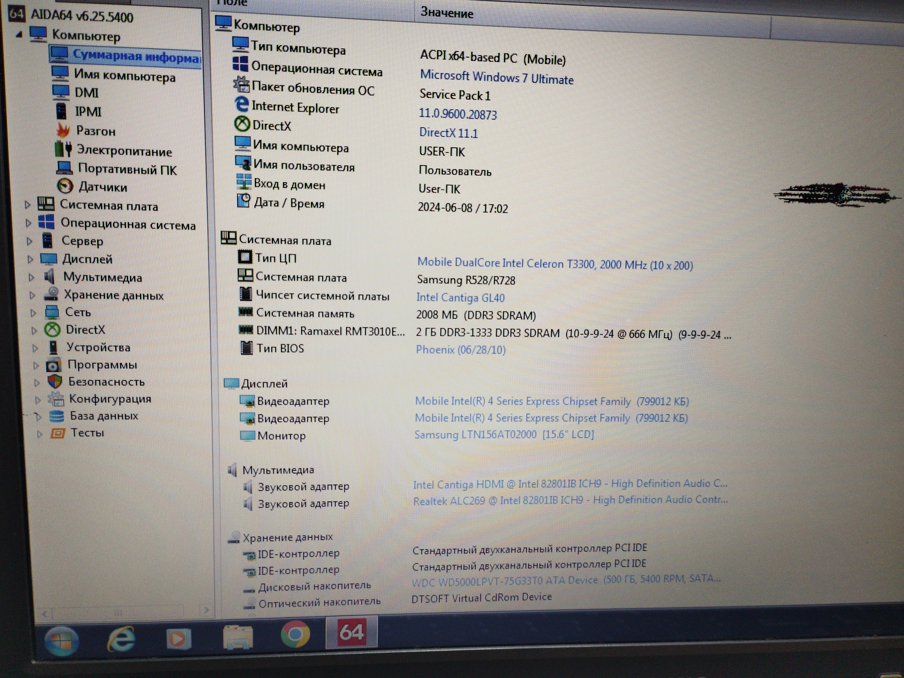Open the Датчики sensor icon
This screenshot has width=904, height=678.
[65, 186]
